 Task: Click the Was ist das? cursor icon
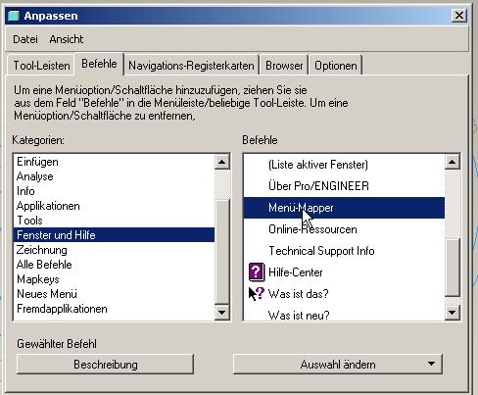coord(257,293)
